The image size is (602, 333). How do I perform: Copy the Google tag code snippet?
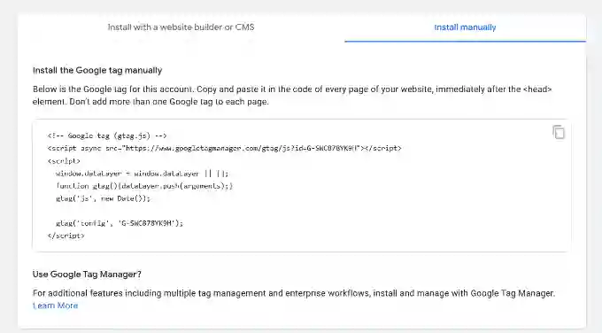coord(559,132)
